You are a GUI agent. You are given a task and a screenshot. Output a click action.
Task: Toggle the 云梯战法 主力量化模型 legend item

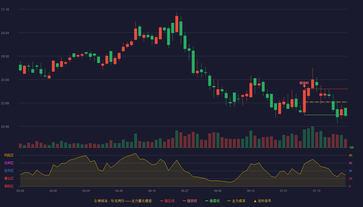click(x=123, y=201)
